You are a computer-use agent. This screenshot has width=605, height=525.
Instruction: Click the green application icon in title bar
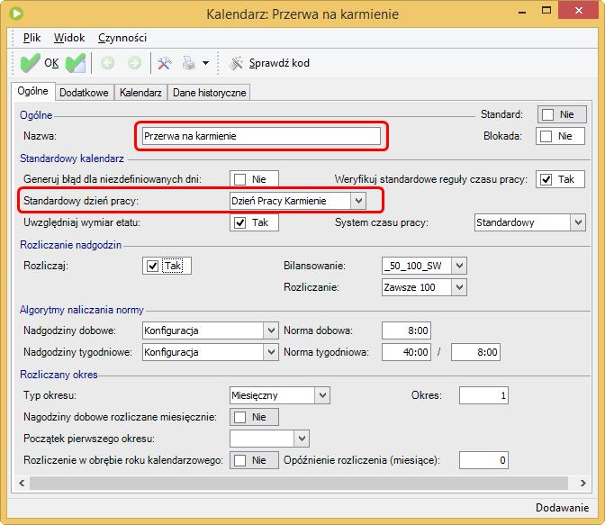click(x=16, y=14)
